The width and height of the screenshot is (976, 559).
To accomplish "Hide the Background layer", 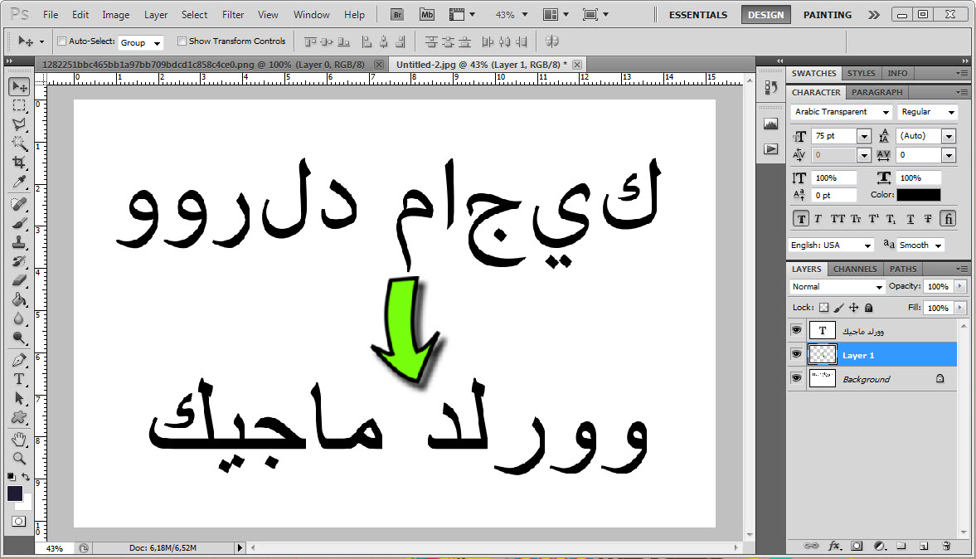I will (798, 378).
